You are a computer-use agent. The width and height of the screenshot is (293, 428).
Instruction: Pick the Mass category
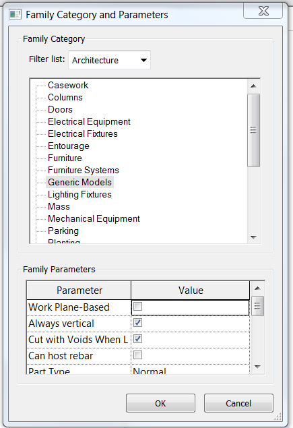point(59,207)
